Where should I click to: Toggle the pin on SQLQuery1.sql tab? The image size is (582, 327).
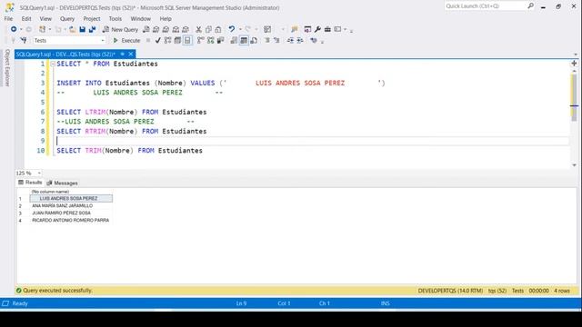tap(122, 54)
